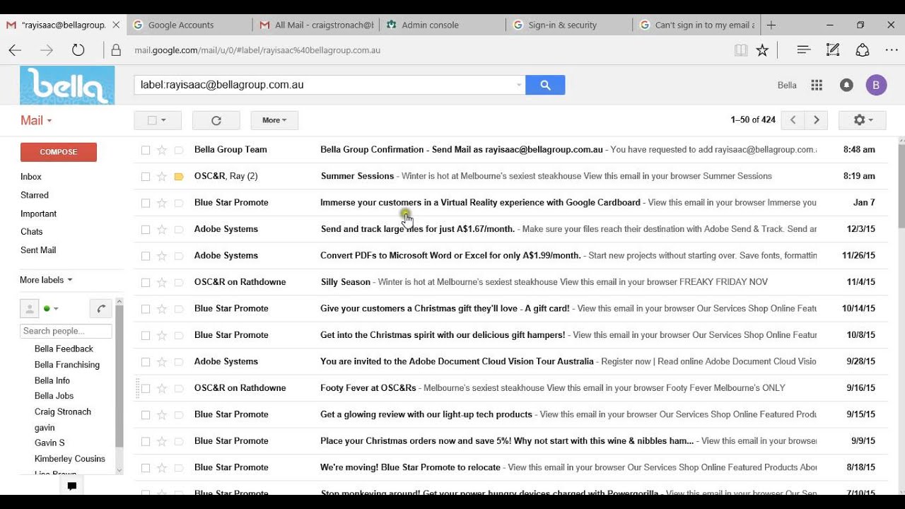The width and height of the screenshot is (905, 509).
Task: Switch to Admin console tab
Action: coord(443,25)
